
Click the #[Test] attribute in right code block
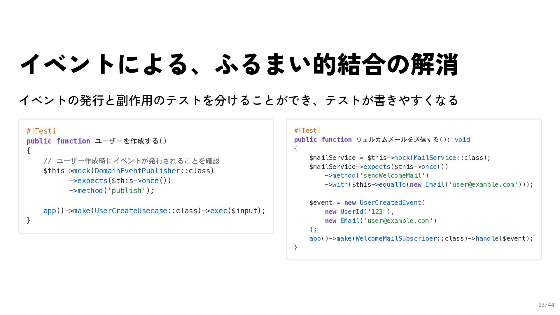[x=307, y=130]
